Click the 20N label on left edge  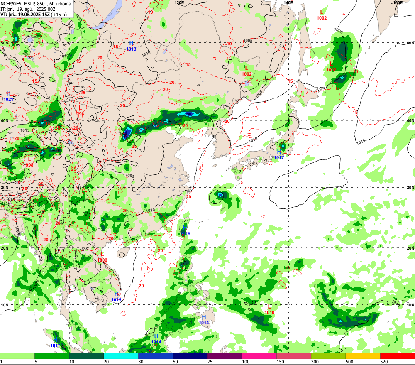tap(5, 248)
